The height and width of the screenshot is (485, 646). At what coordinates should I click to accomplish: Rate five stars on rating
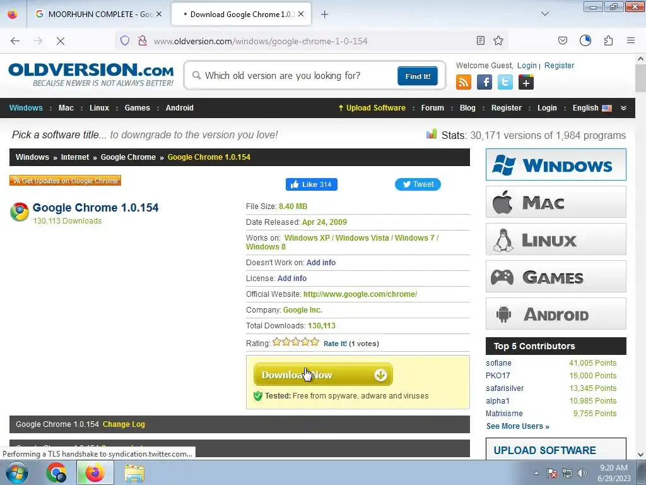(x=315, y=342)
